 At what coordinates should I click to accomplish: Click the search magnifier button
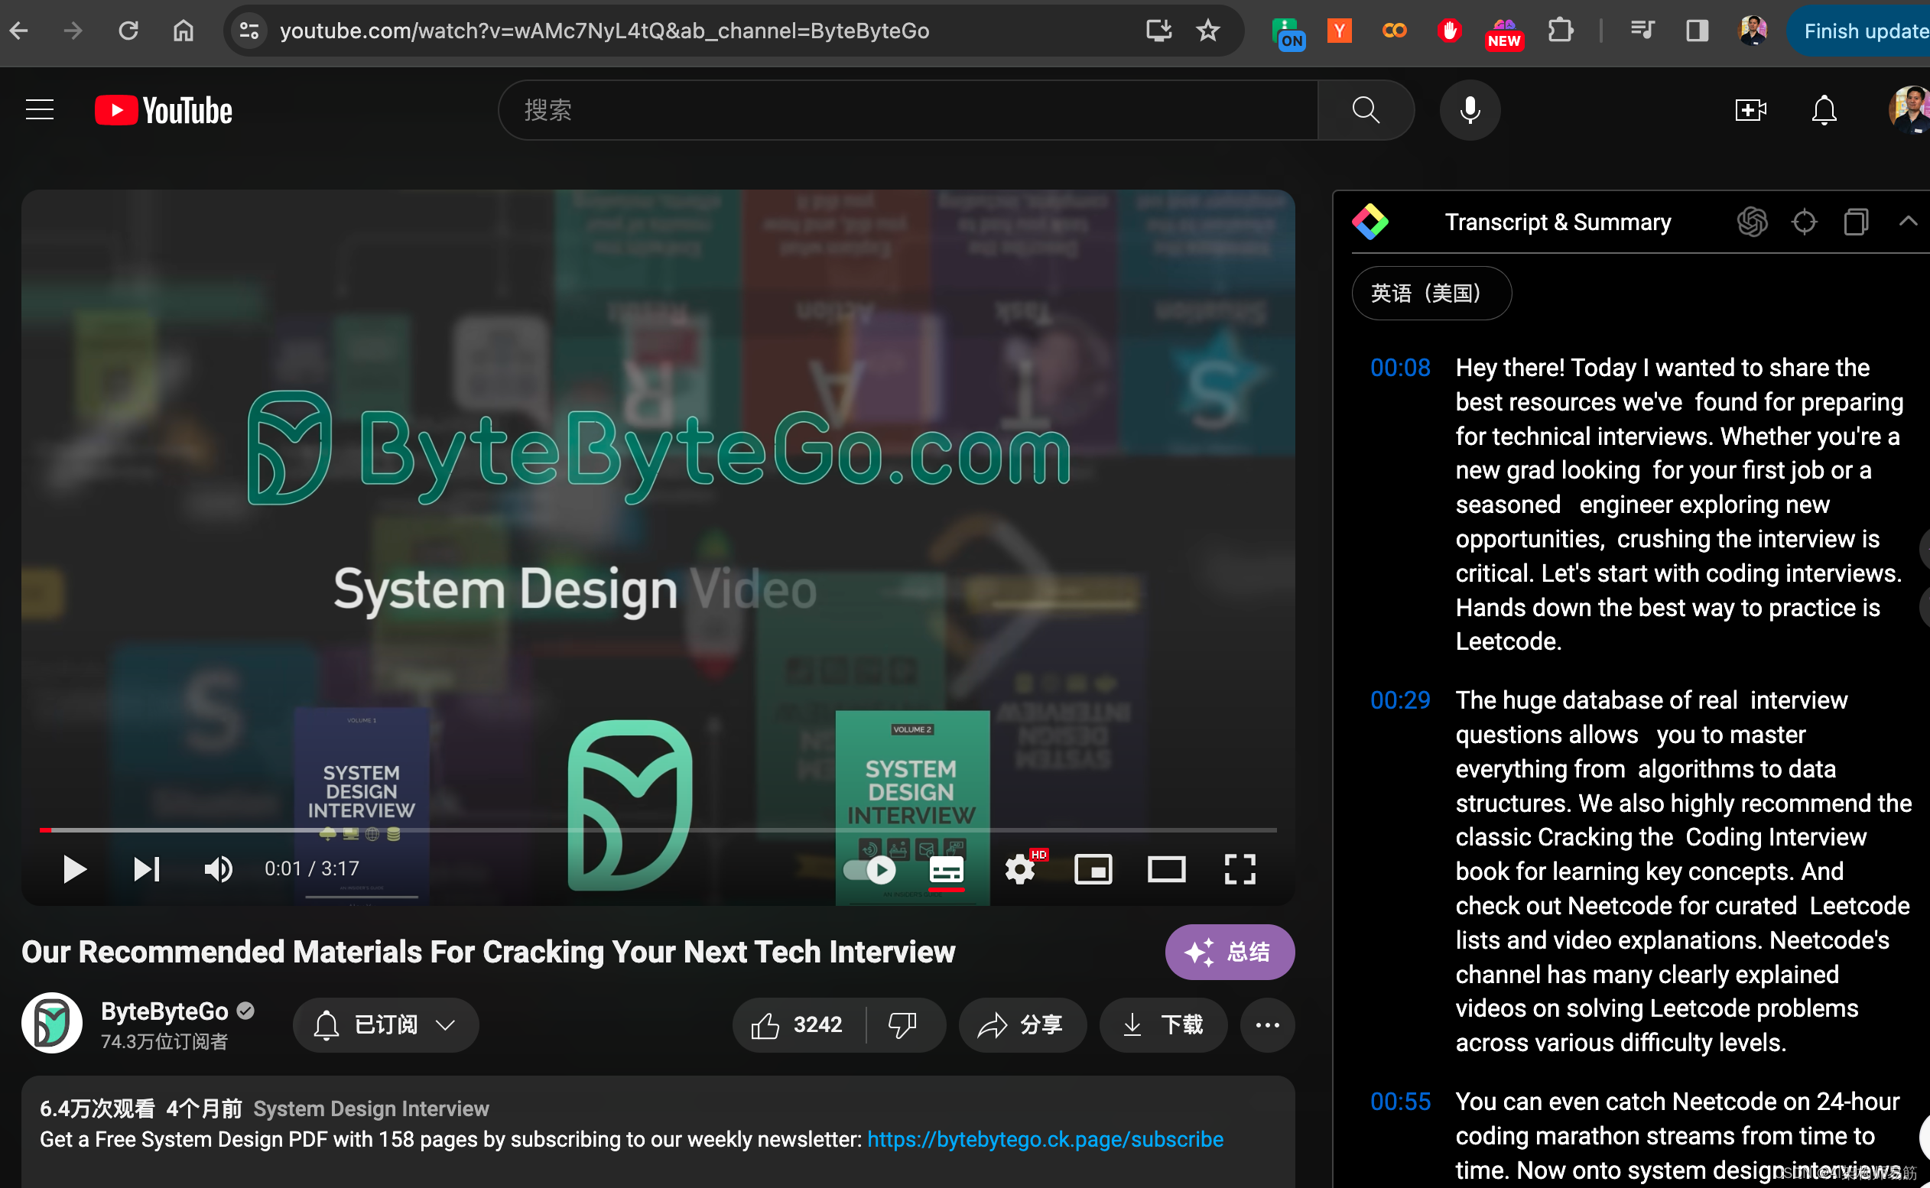coord(1366,110)
